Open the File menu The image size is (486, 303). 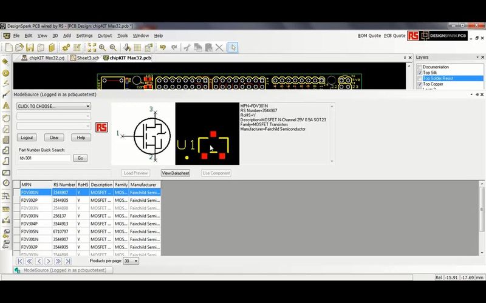pyautogui.click(x=16, y=36)
